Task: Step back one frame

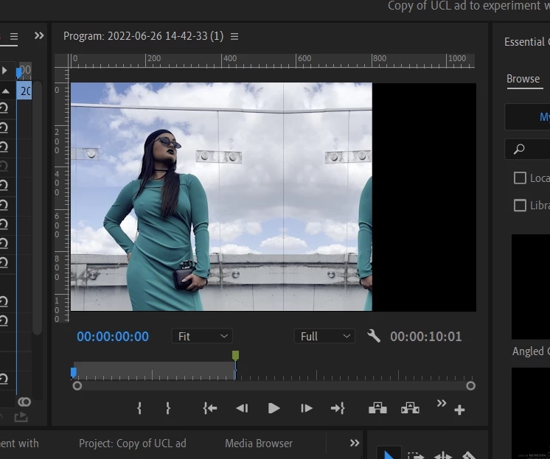Action: (x=242, y=408)
